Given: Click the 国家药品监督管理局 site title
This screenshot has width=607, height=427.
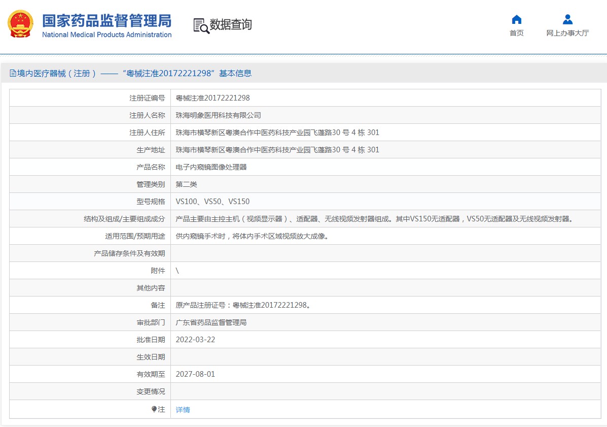Looking at the screenshot, I should pos(106,21).
